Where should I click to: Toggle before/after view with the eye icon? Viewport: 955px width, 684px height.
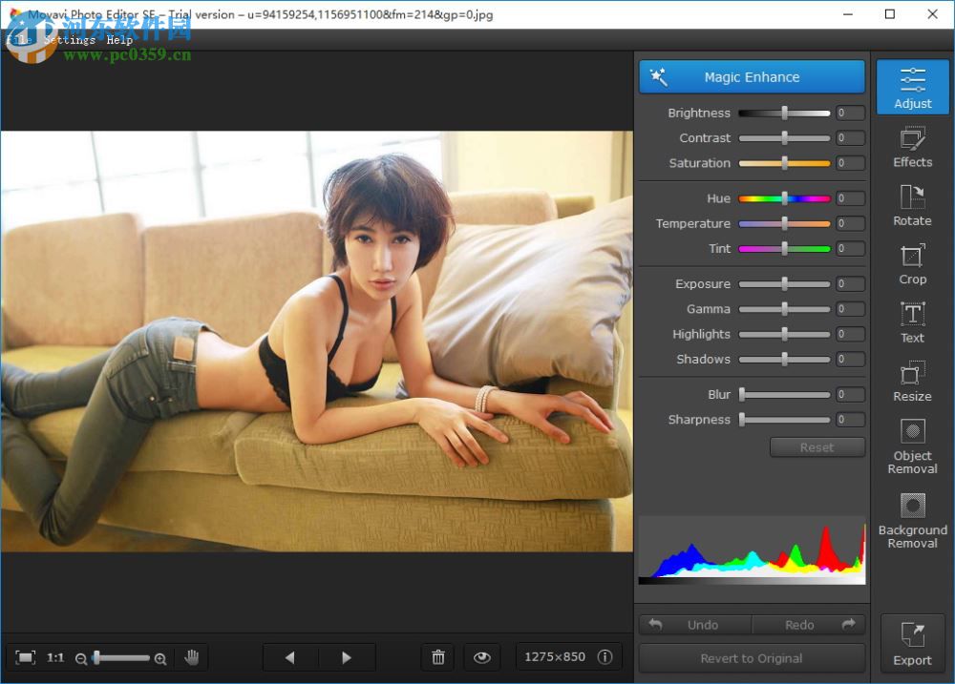(482, 657)
